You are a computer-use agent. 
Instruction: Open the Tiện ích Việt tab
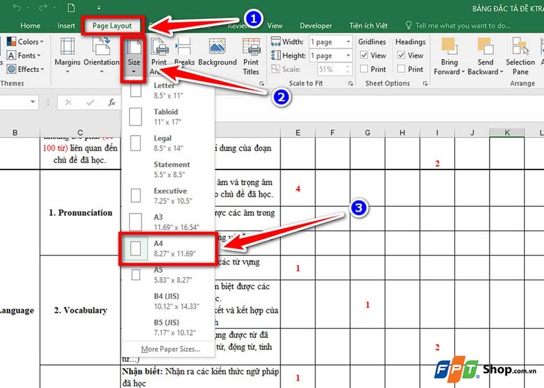click(x=368, y=26)
